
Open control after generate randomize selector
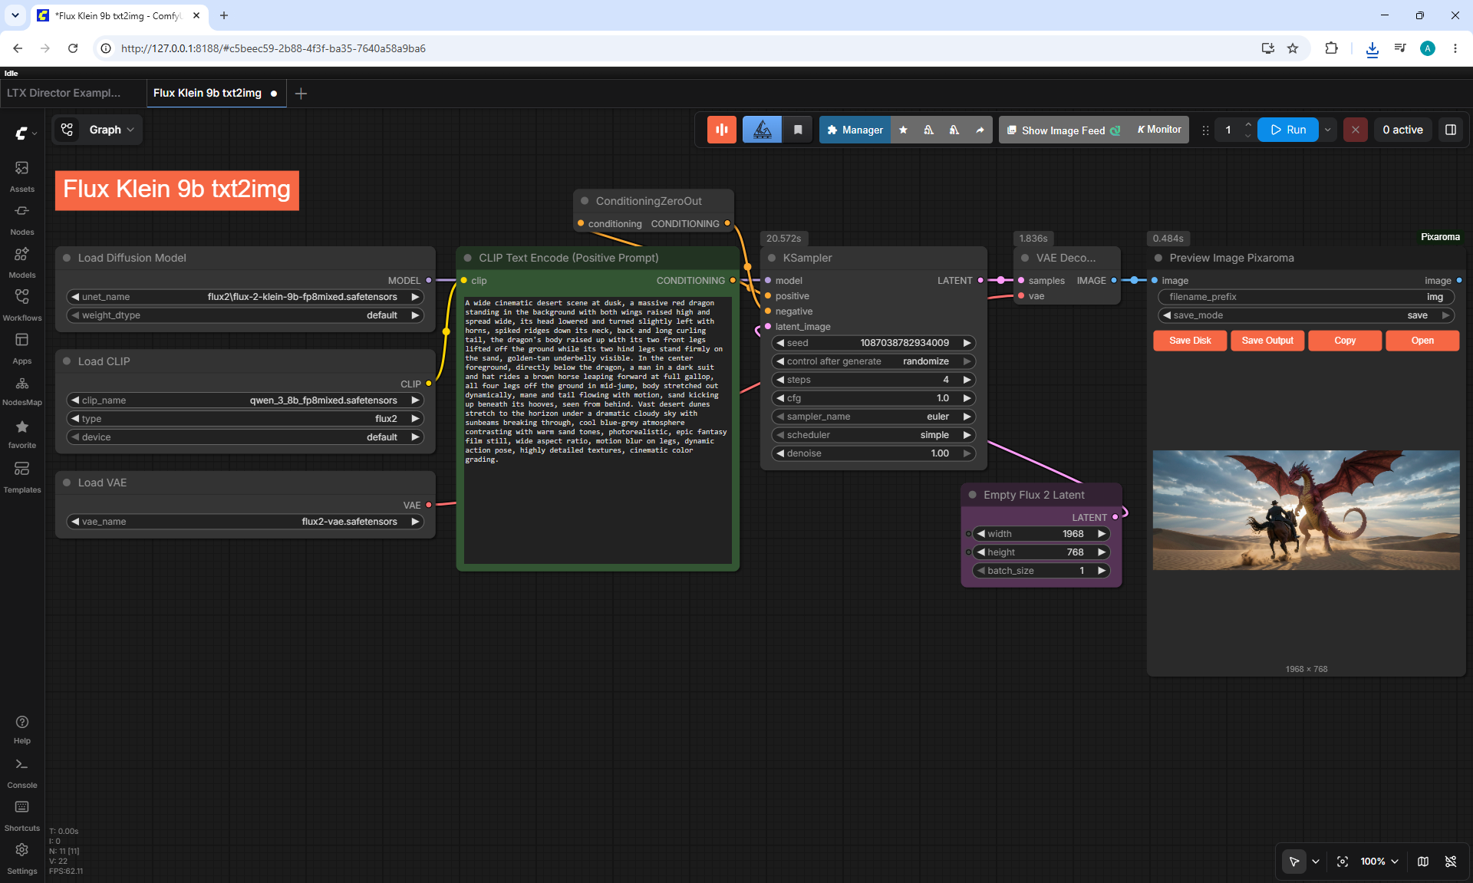pos(874,361)
